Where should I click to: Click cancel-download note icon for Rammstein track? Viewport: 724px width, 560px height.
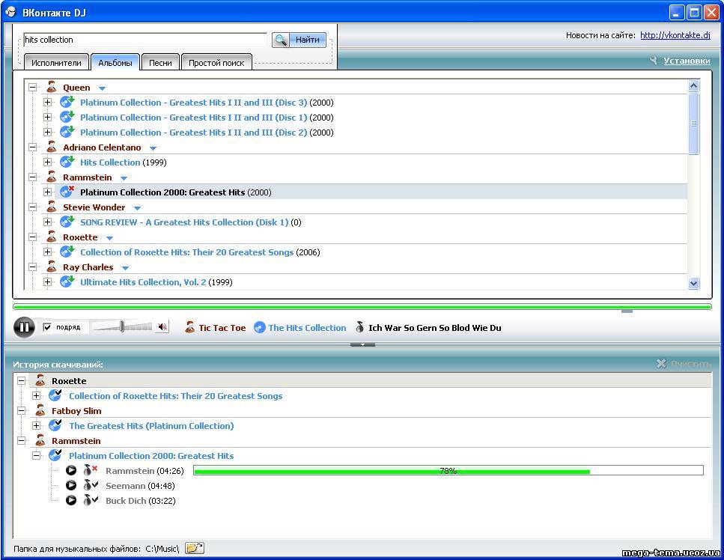click(90, 470)
